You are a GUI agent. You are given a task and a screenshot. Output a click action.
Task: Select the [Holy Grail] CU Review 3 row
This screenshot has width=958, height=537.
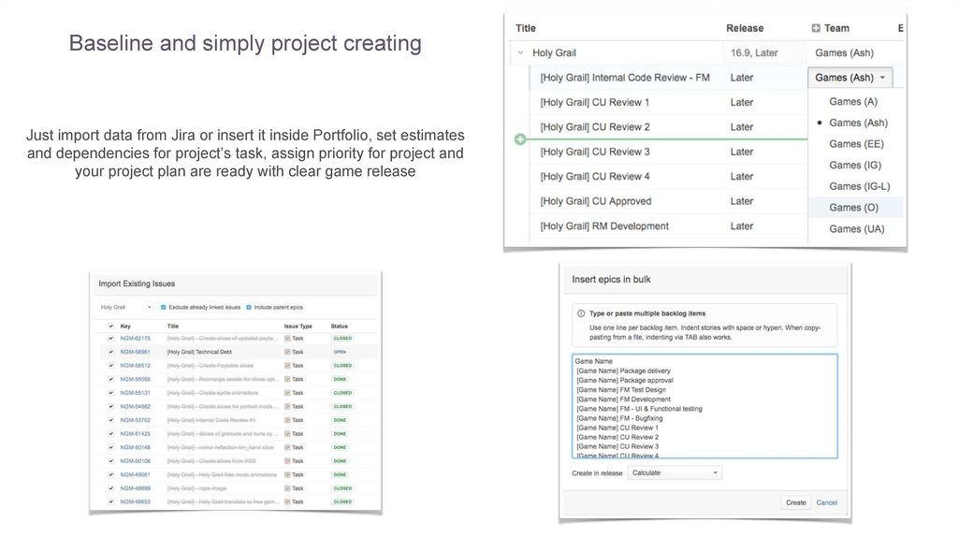594,152
